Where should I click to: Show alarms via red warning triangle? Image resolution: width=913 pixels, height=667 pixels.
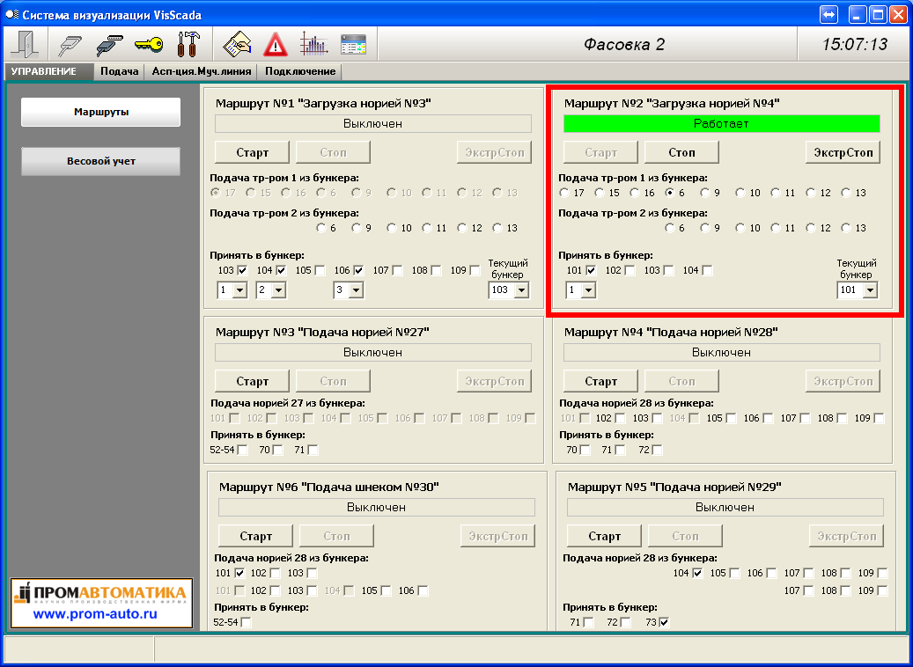276,43
